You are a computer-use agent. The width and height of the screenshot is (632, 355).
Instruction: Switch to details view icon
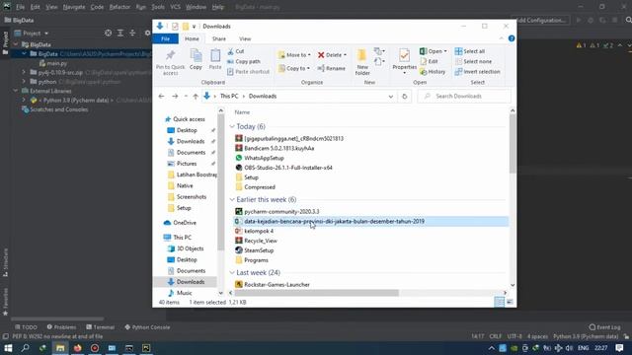pos(499,302)
